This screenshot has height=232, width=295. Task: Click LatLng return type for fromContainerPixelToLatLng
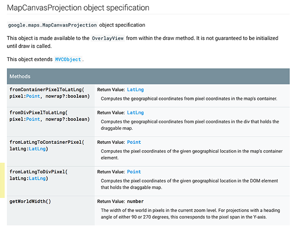point(135,90)
